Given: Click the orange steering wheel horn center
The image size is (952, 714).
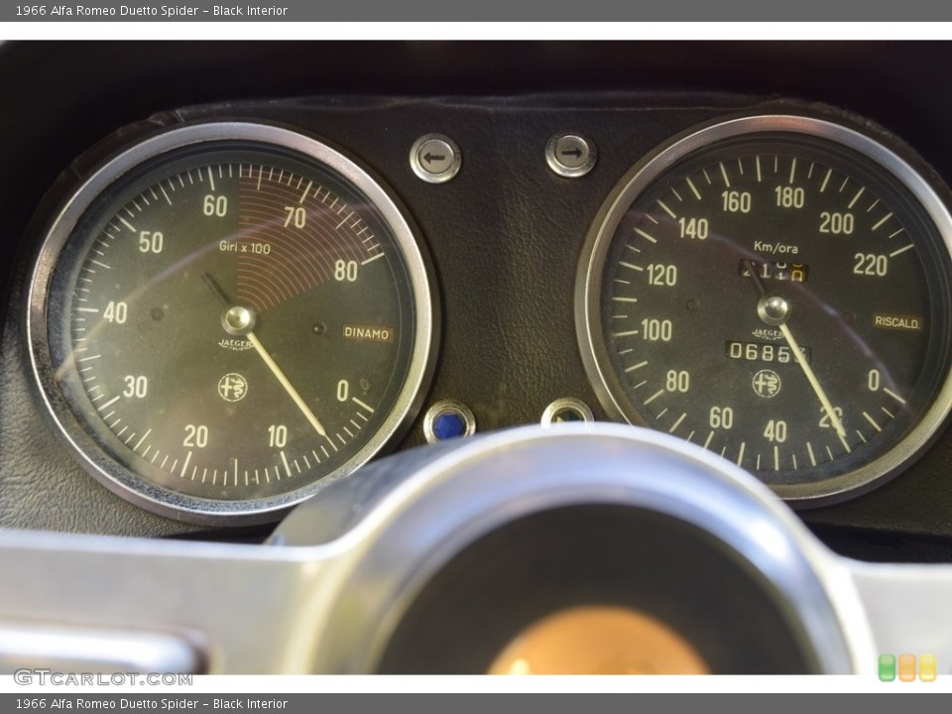Looking at the screenshot, I should pos(599,642).
